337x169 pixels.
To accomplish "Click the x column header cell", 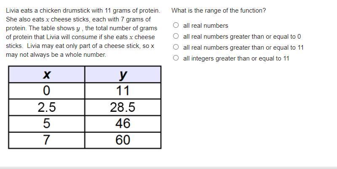I will pyautogui.click(x=47, y=74).
